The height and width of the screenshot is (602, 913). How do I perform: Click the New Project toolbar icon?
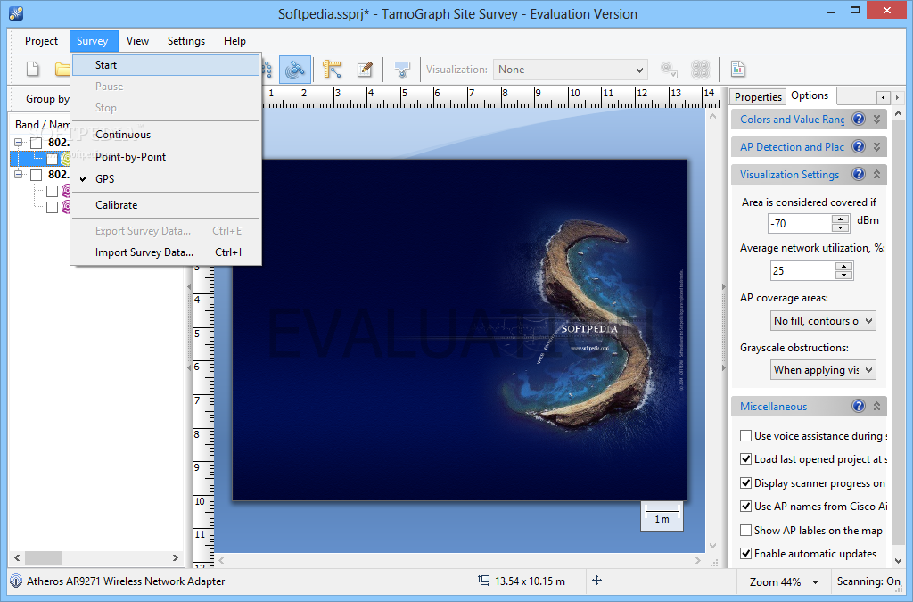coord(33,70)
